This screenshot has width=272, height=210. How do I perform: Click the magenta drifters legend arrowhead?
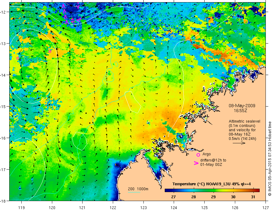click(x=196, y=163)
